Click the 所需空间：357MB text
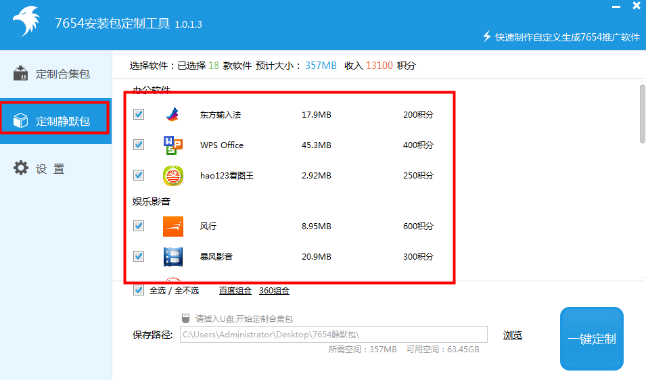This screenshot has width=646, height=380. (363, 350)
